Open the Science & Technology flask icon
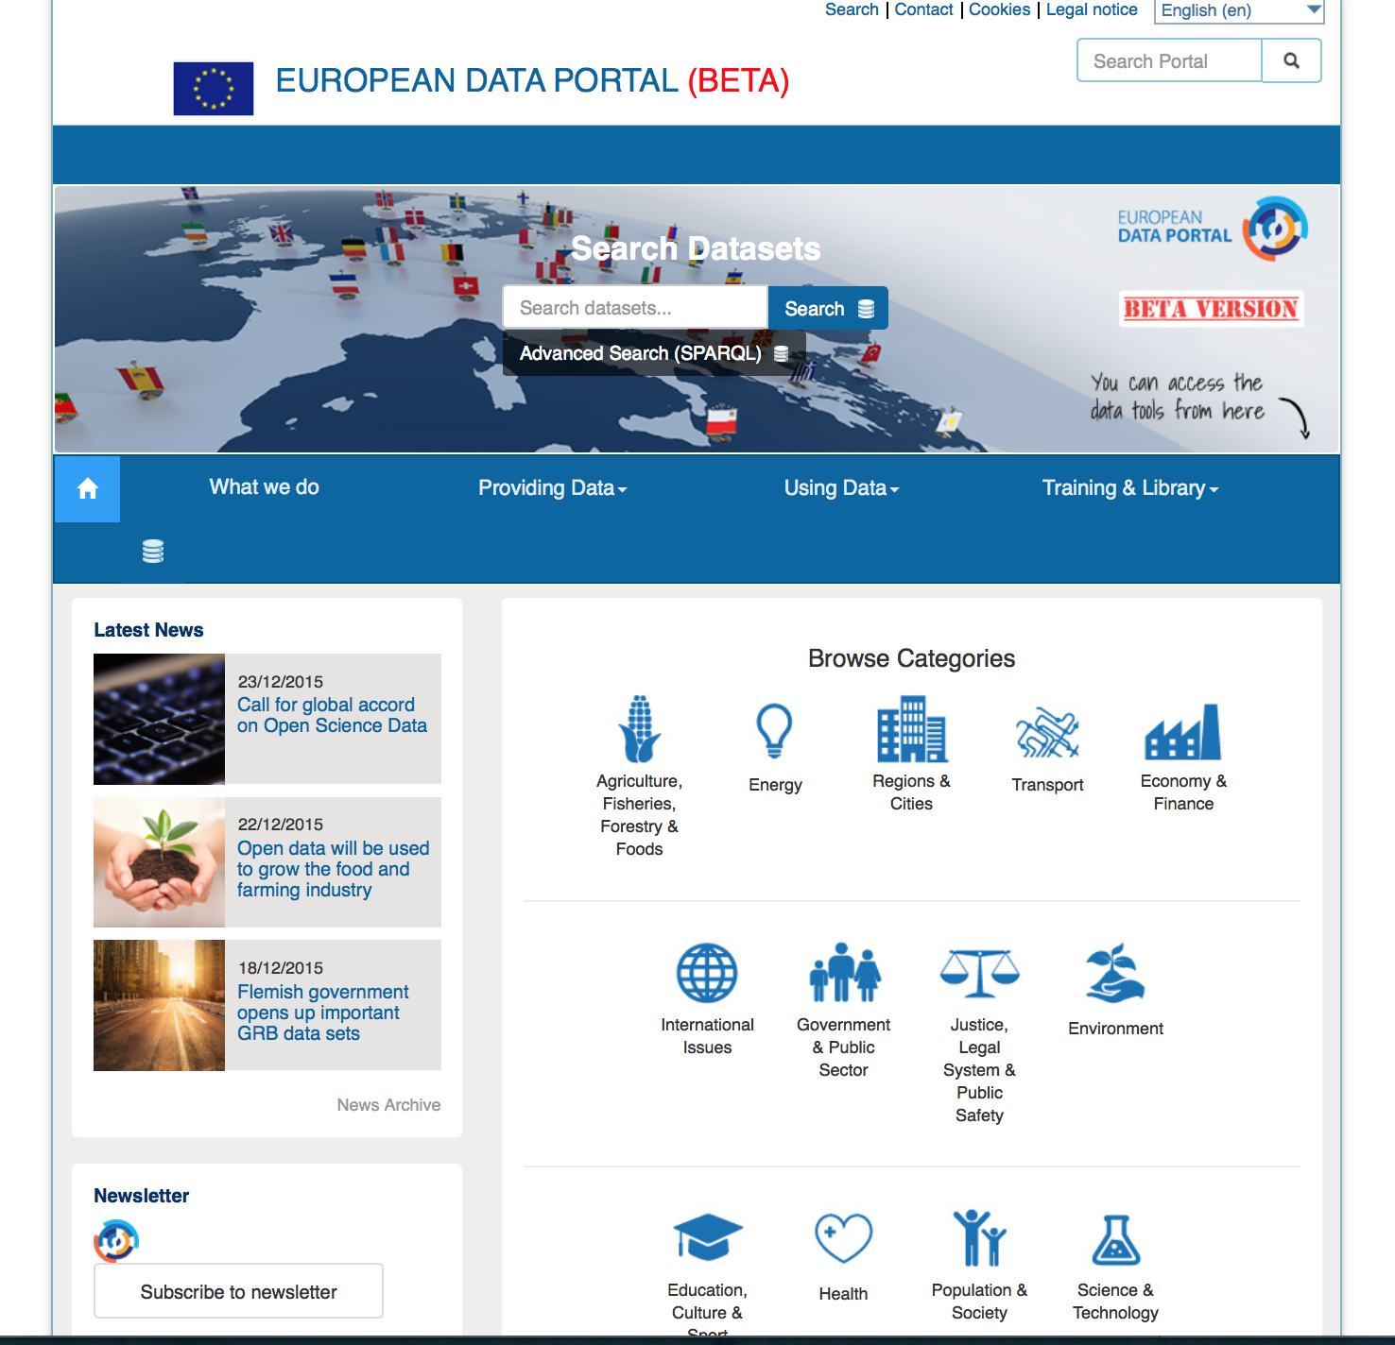Screen dimensions: 1395x1345 pos(1116,1239)
